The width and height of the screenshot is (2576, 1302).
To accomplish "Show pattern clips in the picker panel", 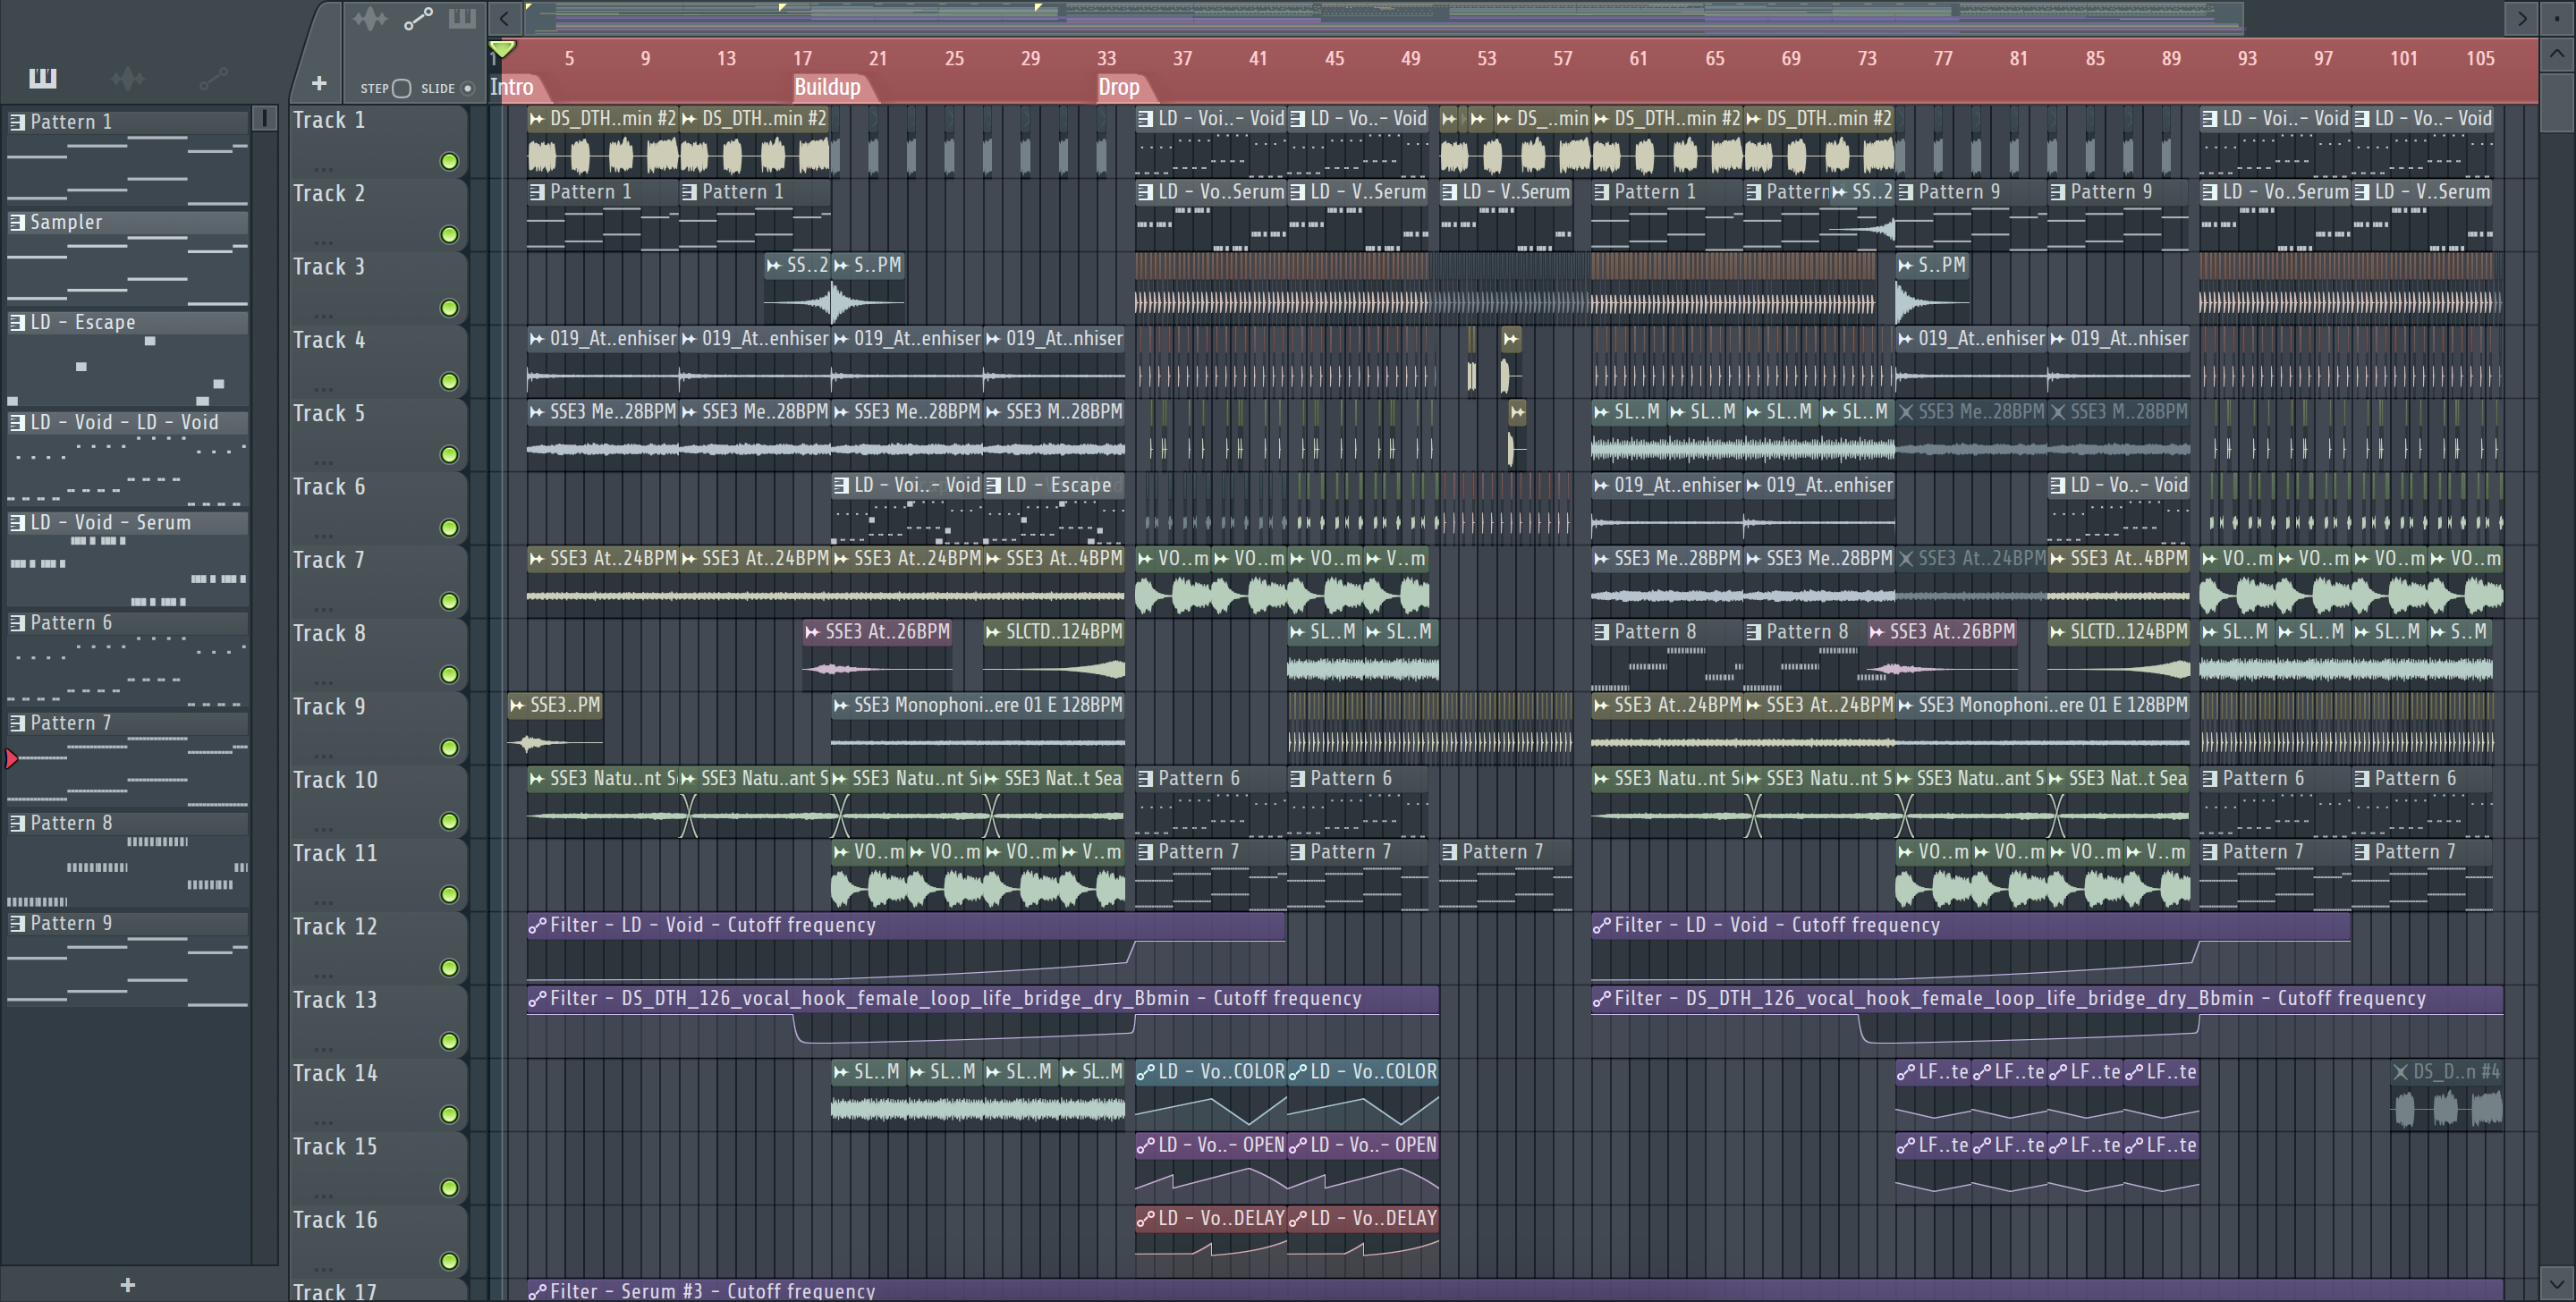I will 42,78.
